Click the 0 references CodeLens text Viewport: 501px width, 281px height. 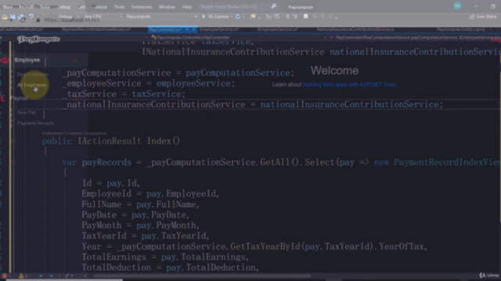pyautogui.click(x=52, y=133)
